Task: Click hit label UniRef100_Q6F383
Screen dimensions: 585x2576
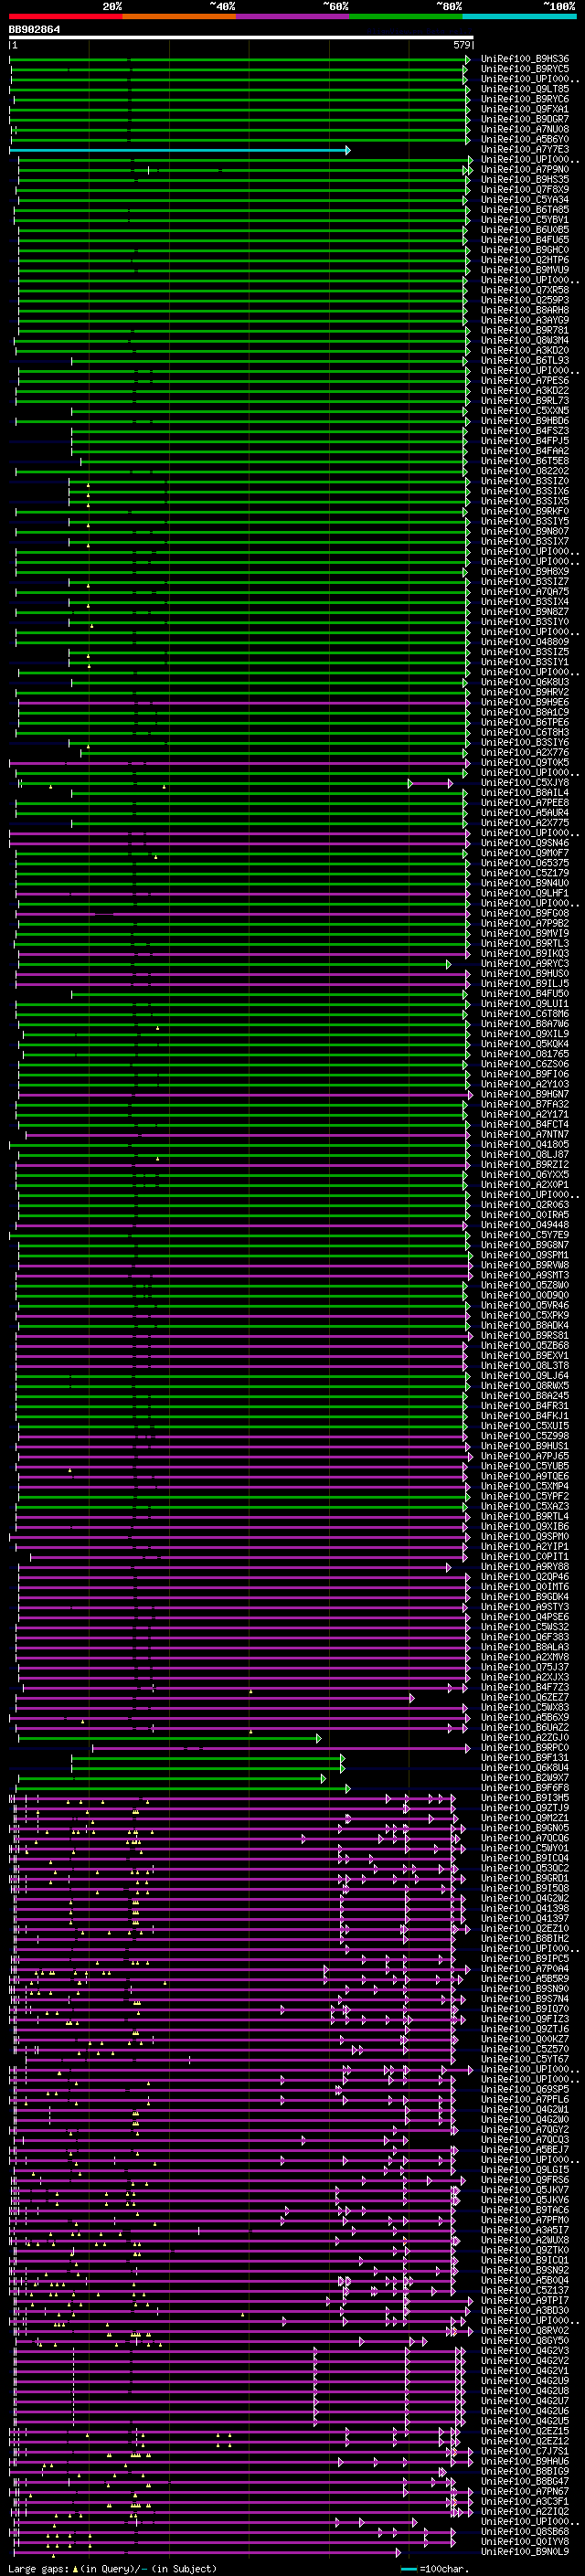Action: coord(525,1638)
